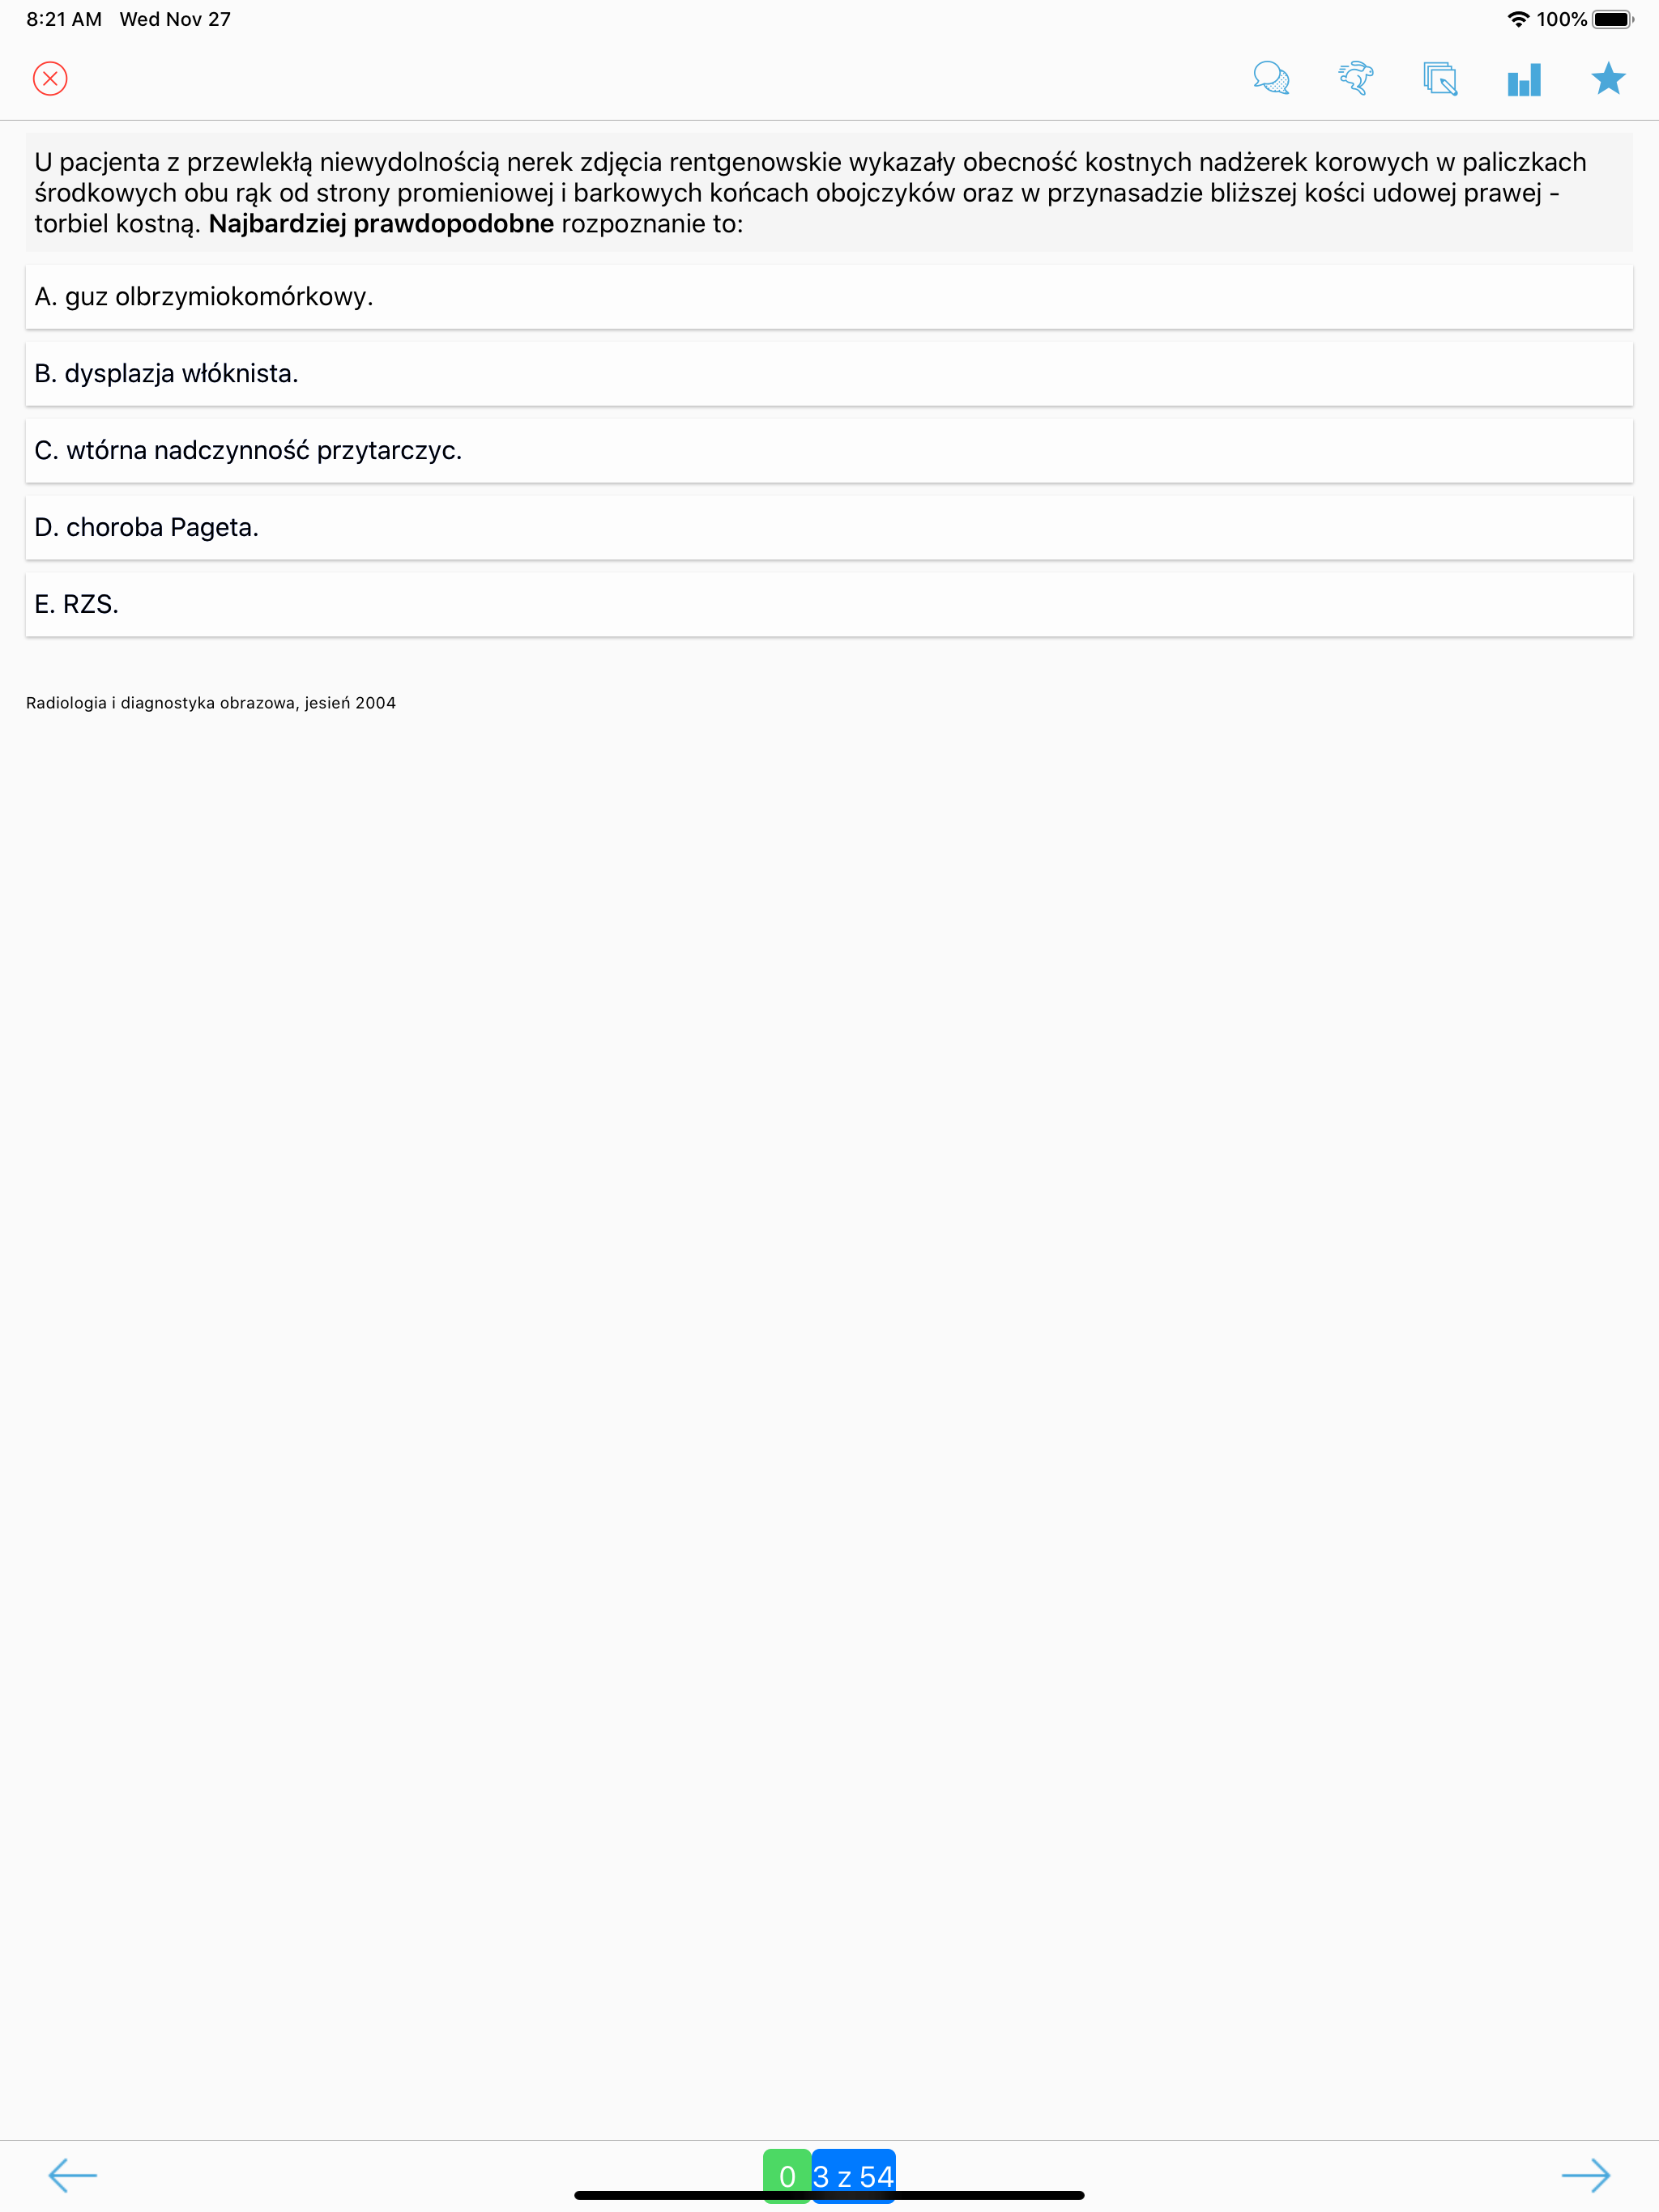This screenshot has height=2212, width=1659.
Task: Go to next question with right arrow
Action: click(1586, 2174)
